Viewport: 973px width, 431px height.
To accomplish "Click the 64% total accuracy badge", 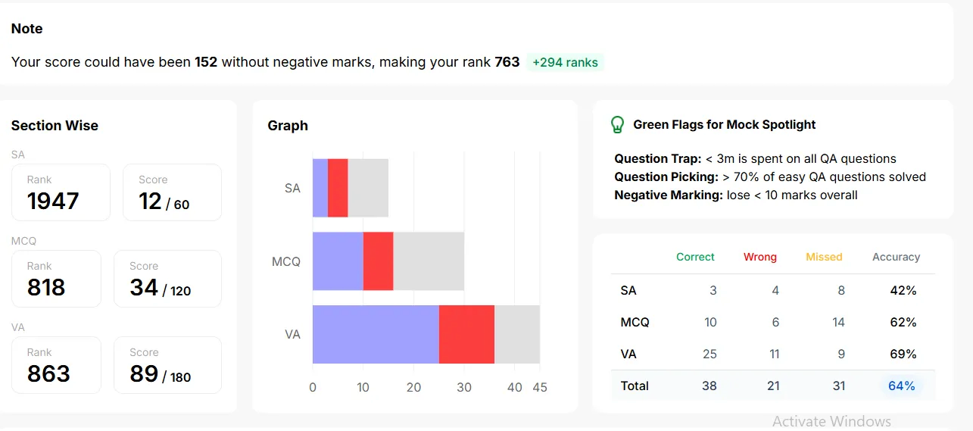I will tap(902, 386).
